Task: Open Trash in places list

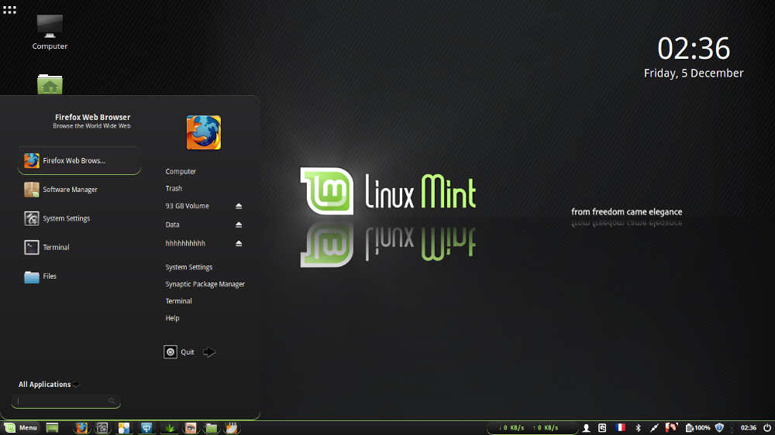Action: 174,188
